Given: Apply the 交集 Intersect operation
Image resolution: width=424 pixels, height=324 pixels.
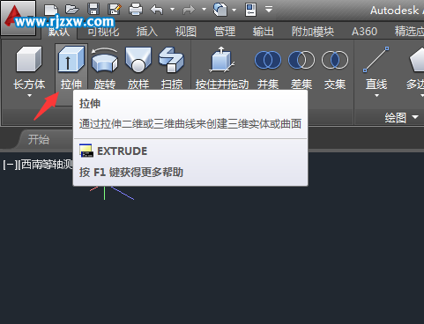Looking at the screenshot, I should click(x=335, y=68).
